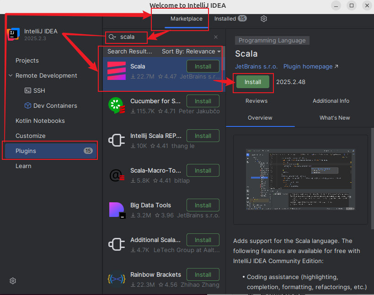Screen dimensions: 374x295
Task: Open Customize in the sidebar
Action: tap(31, 136)
